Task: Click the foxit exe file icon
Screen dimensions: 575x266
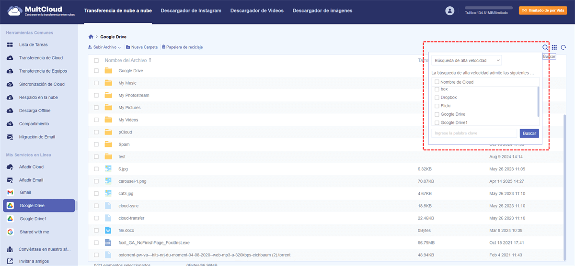Action: [x=108, y=243]
